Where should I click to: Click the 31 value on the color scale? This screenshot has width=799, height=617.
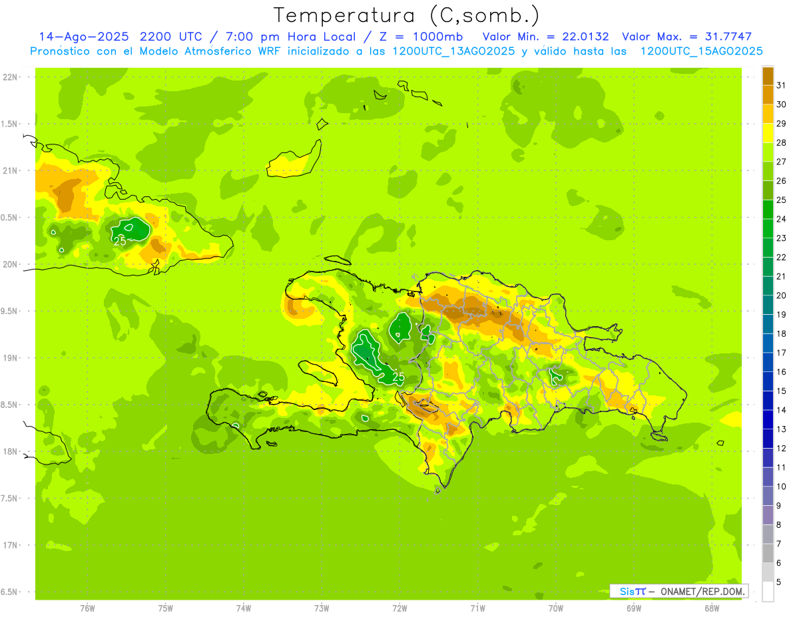[782, 85]
